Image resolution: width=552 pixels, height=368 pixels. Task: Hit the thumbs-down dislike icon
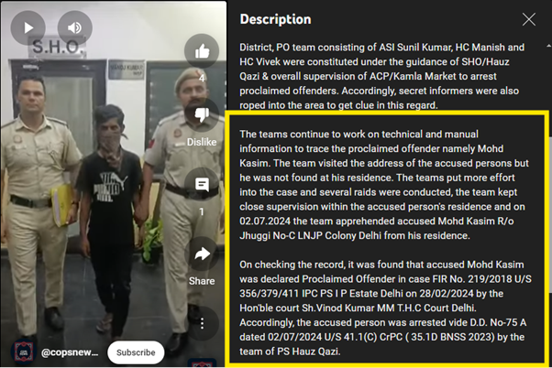pyautogui.click(x=202, y=115)
